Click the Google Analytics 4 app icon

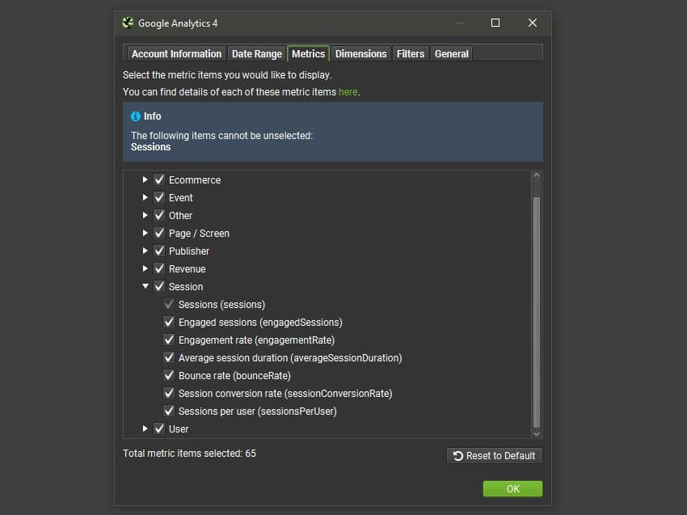click(x=128, y=23)
